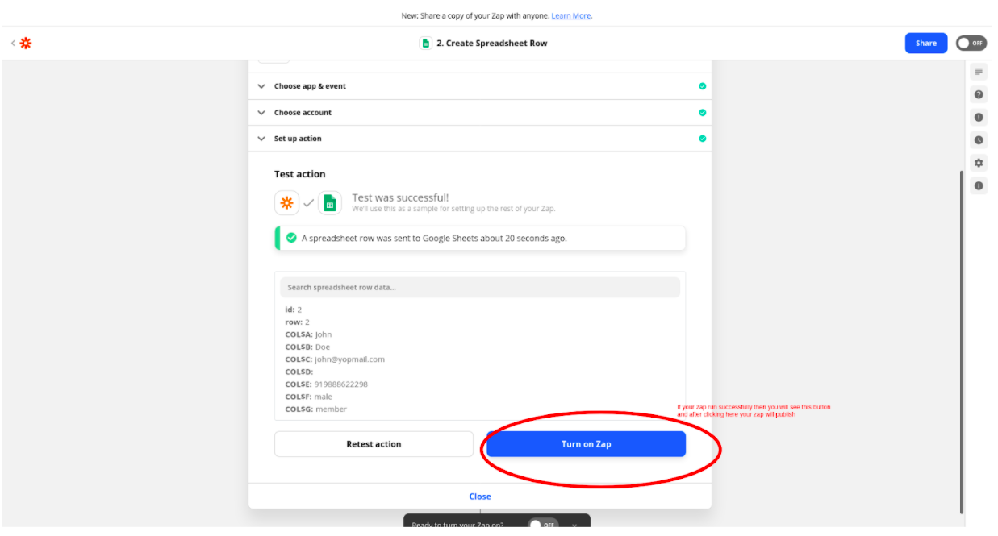
Task: Open the alert exclamation icon in the sidebar
Action: tap(979, 117)
